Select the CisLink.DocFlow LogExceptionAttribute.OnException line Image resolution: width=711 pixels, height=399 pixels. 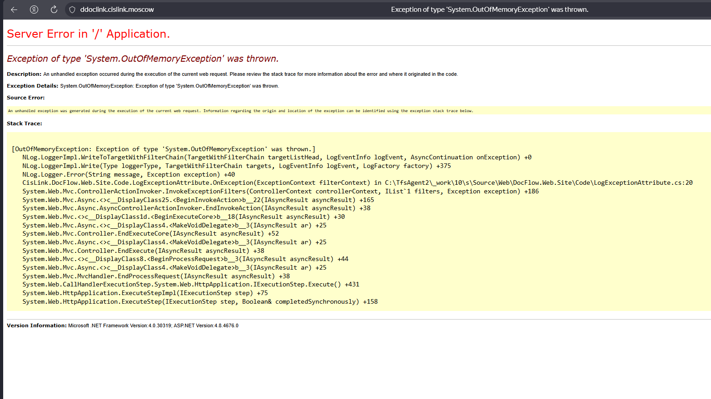pos(358,183)
